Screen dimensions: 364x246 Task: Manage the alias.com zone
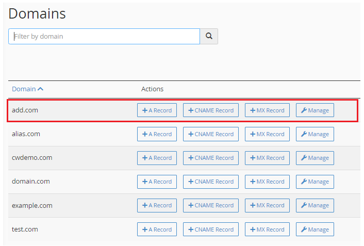tap(315, 134)
